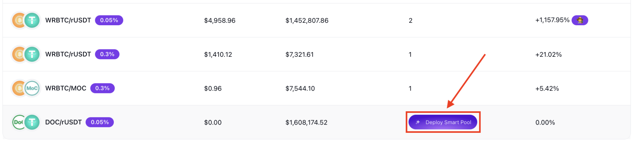This screenshot has height=146, width=634.
Task: Click the $4,958.96 value in the top row
Action: coord(219,20)
